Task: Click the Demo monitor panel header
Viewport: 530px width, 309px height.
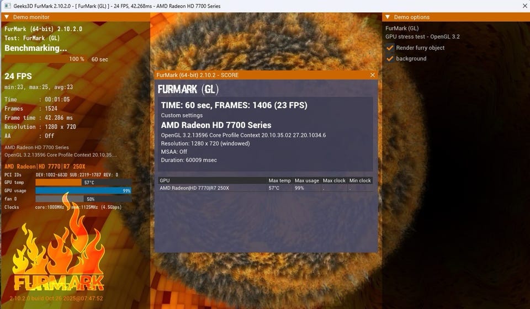Action: coord(76,17)
